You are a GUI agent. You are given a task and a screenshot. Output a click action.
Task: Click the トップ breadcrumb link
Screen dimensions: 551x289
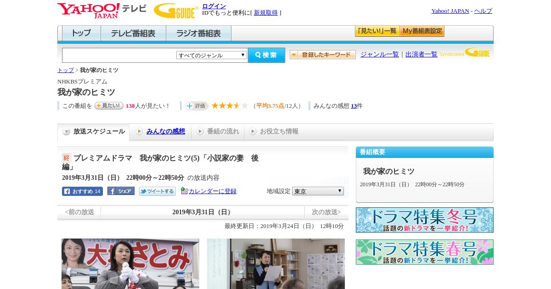coord(66,70)
